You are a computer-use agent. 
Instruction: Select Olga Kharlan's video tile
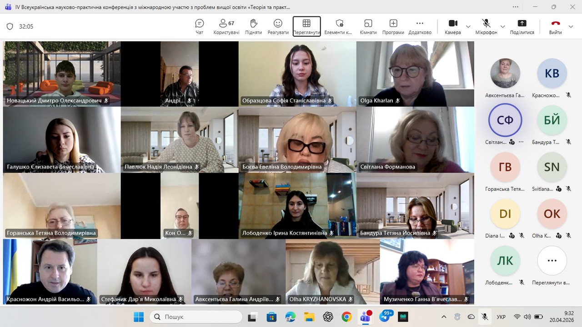pyautogui.click(x=415, y=74)
